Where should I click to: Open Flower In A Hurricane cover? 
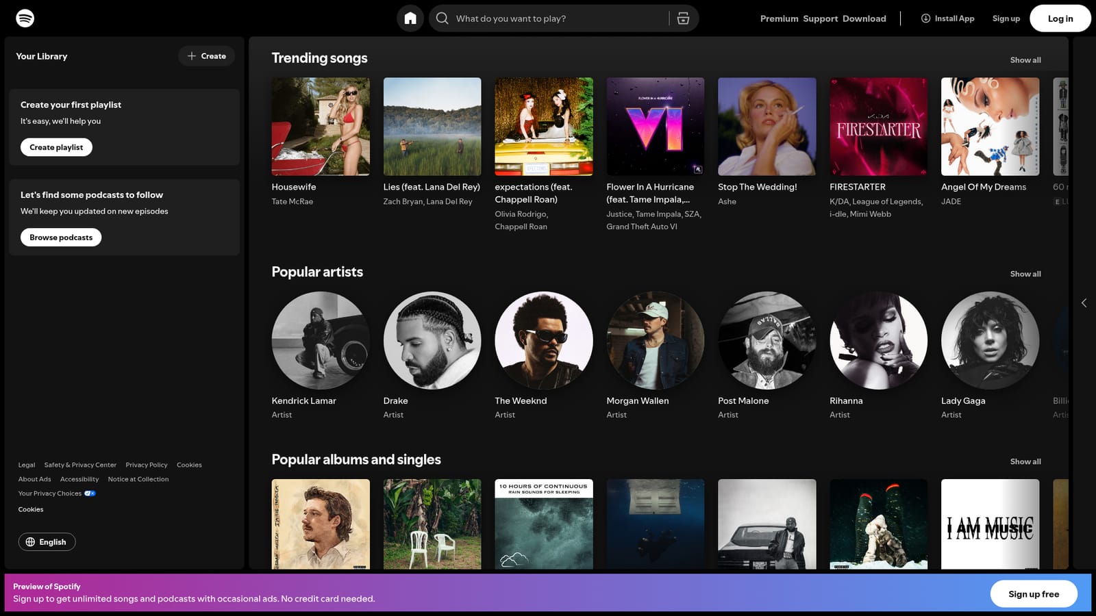656,127
